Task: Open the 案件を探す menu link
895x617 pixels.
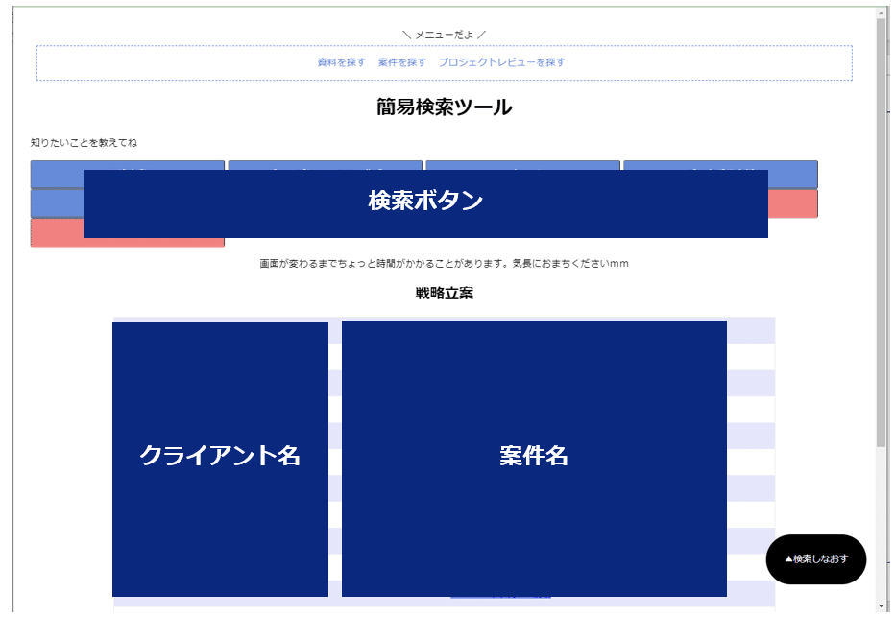Action: [x=401, y=62]
